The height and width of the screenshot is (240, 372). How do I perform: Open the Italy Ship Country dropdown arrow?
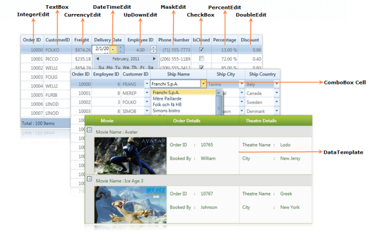click(x=277, y=83)
